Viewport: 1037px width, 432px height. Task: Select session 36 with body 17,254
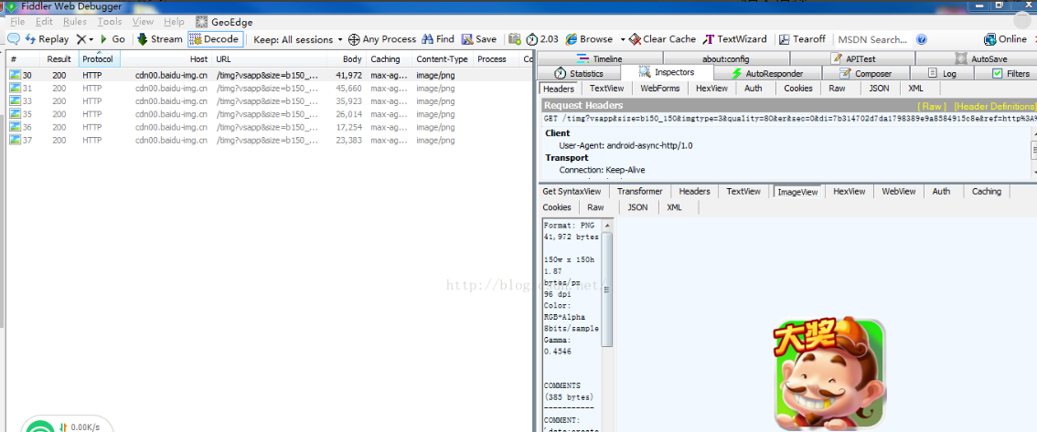(268, 127)
